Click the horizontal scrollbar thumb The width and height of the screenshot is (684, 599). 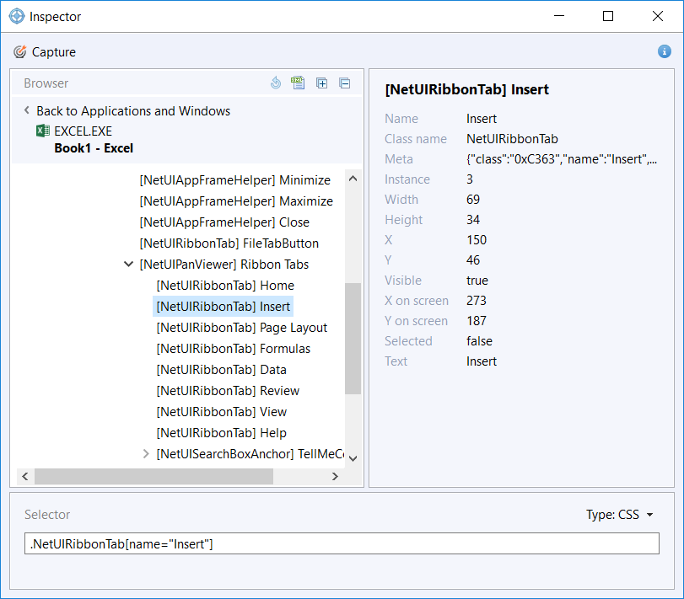point(154,476)
